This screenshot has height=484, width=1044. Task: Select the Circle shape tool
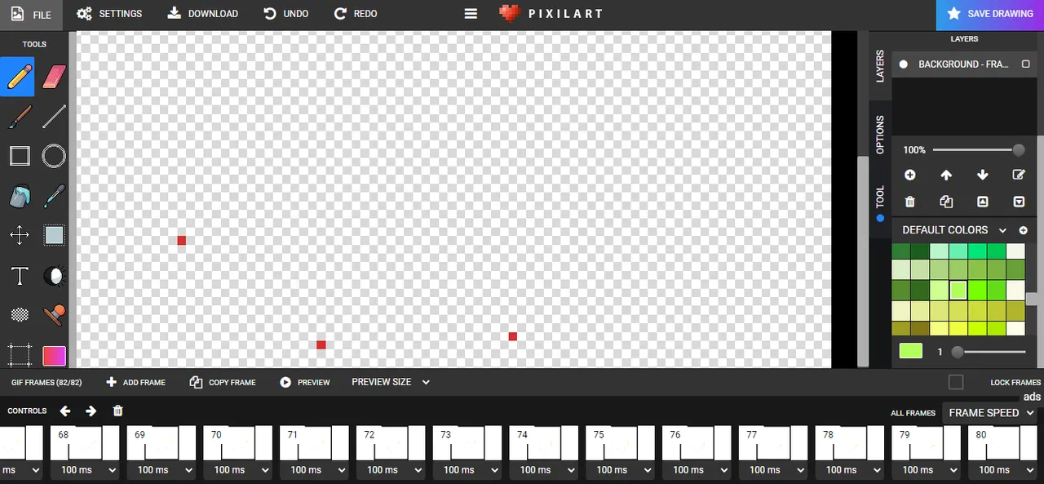click(x=54, y=156)
